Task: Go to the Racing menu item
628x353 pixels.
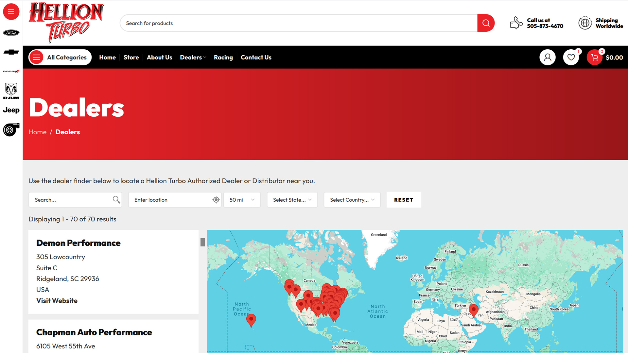Action: [223, 58]
